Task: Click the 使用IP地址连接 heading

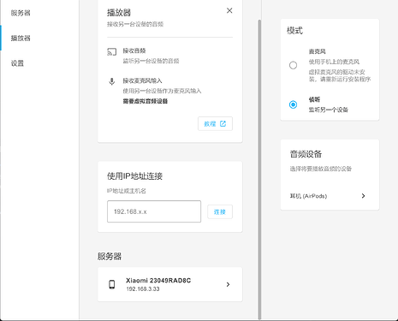Action: coord(134,176)
